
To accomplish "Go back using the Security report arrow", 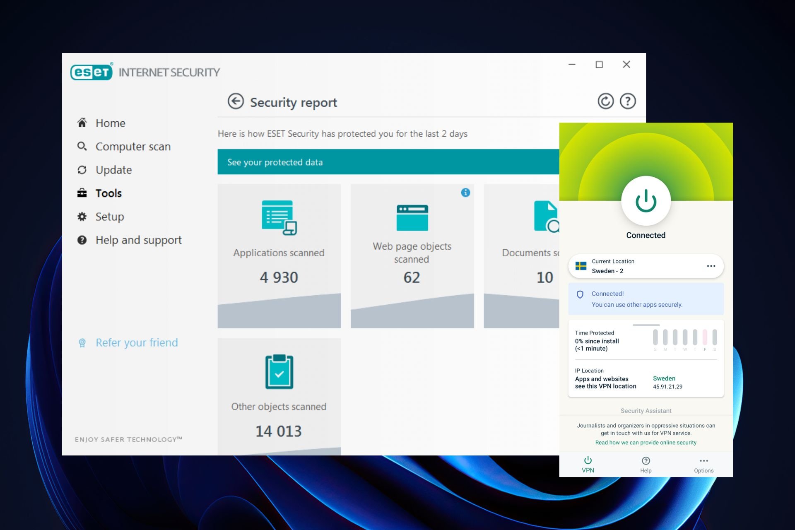I will click(236, 101).
